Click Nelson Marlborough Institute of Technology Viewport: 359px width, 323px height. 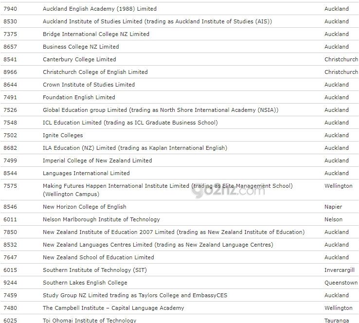(x=101, y=219)
